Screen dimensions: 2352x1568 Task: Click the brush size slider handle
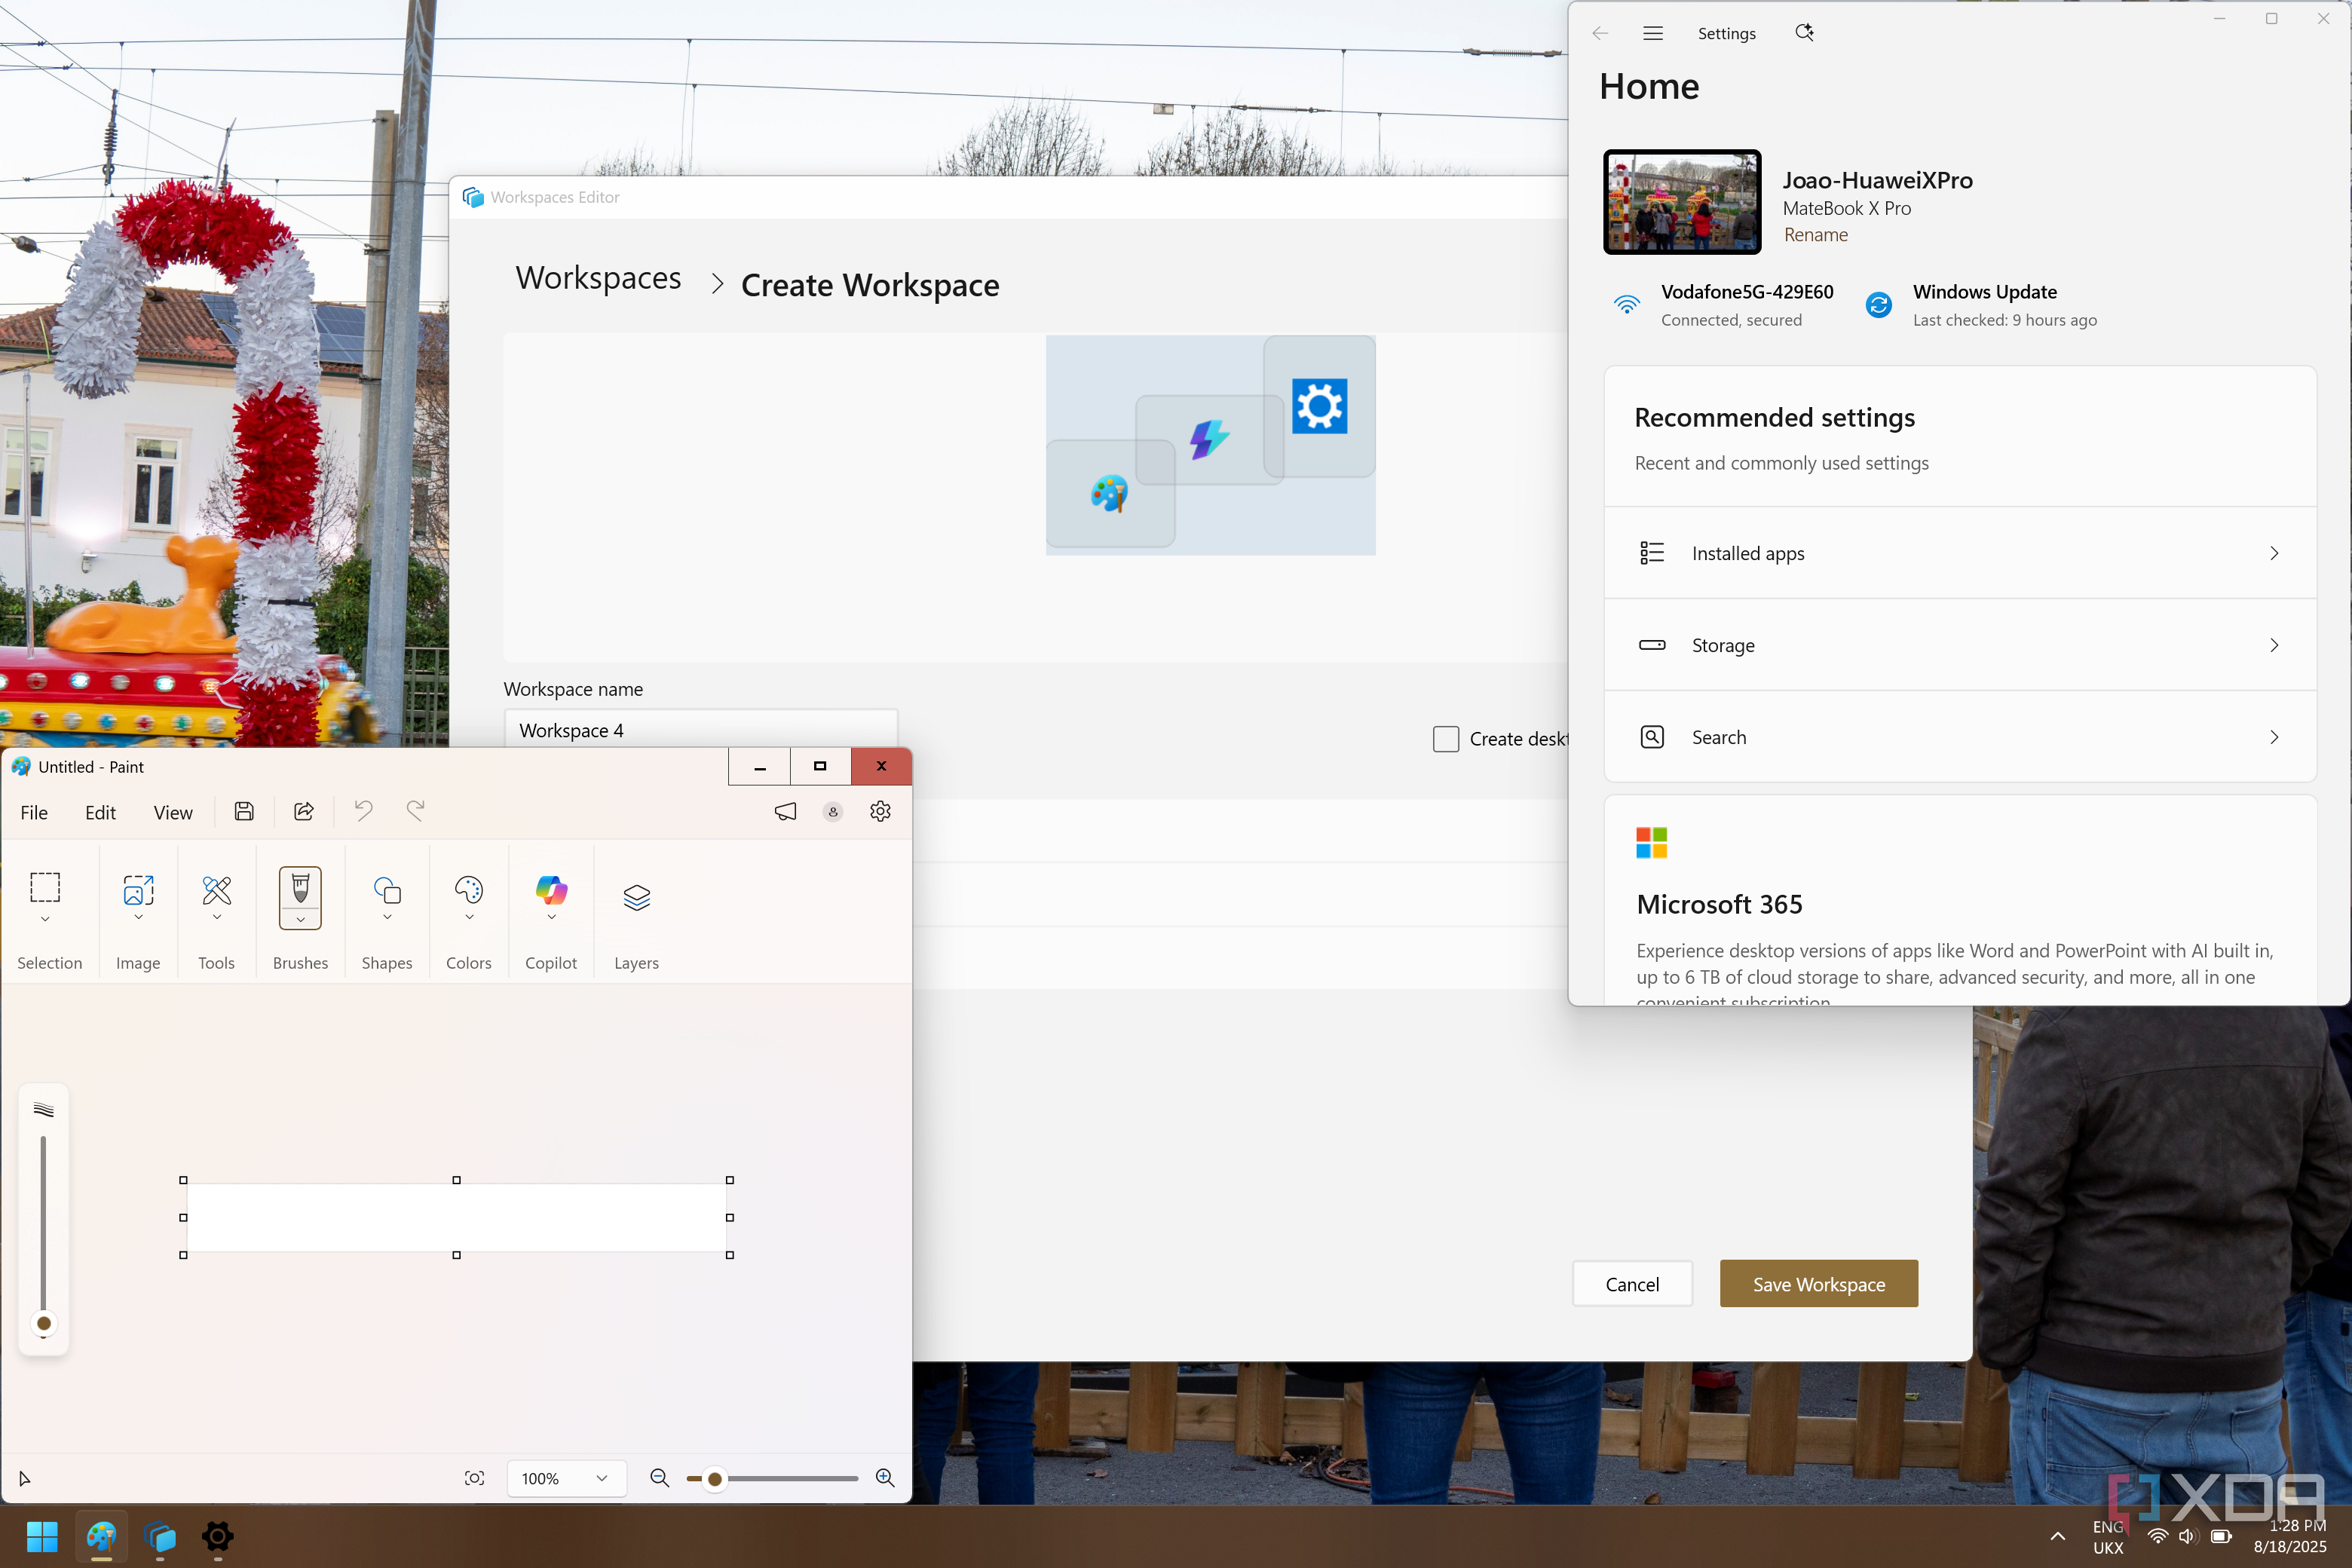pos(44,1323)
